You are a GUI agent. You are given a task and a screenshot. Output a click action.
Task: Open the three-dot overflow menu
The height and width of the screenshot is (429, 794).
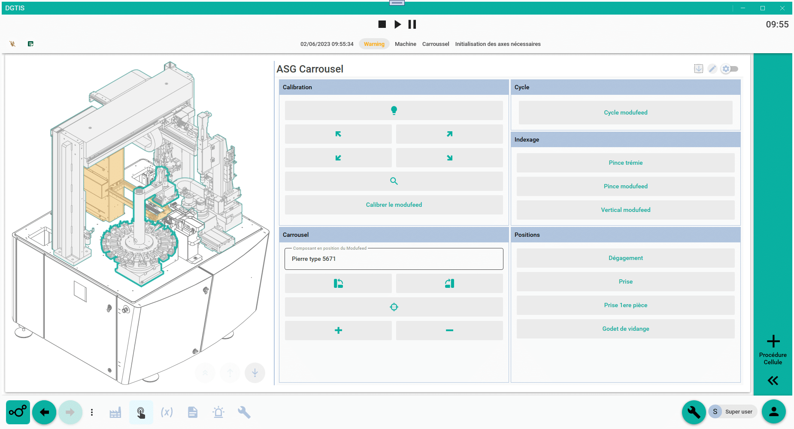point(92,412)
